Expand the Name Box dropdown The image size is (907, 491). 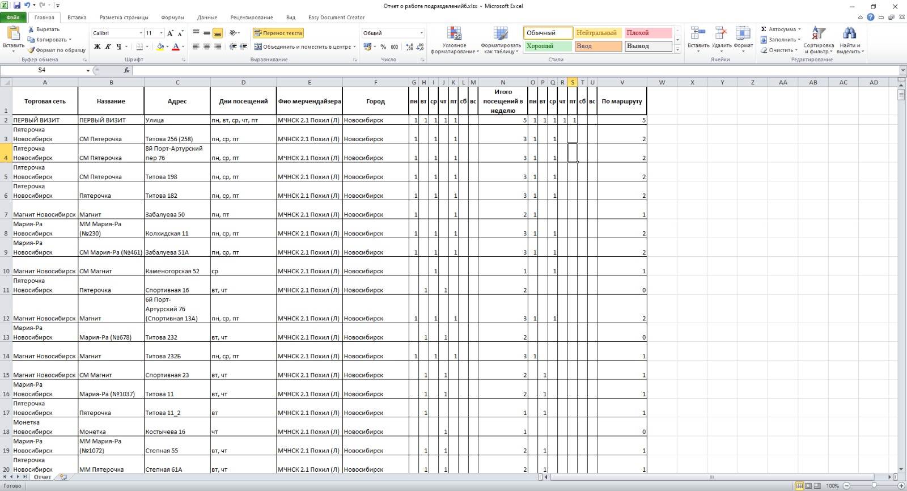click(88, 70)
